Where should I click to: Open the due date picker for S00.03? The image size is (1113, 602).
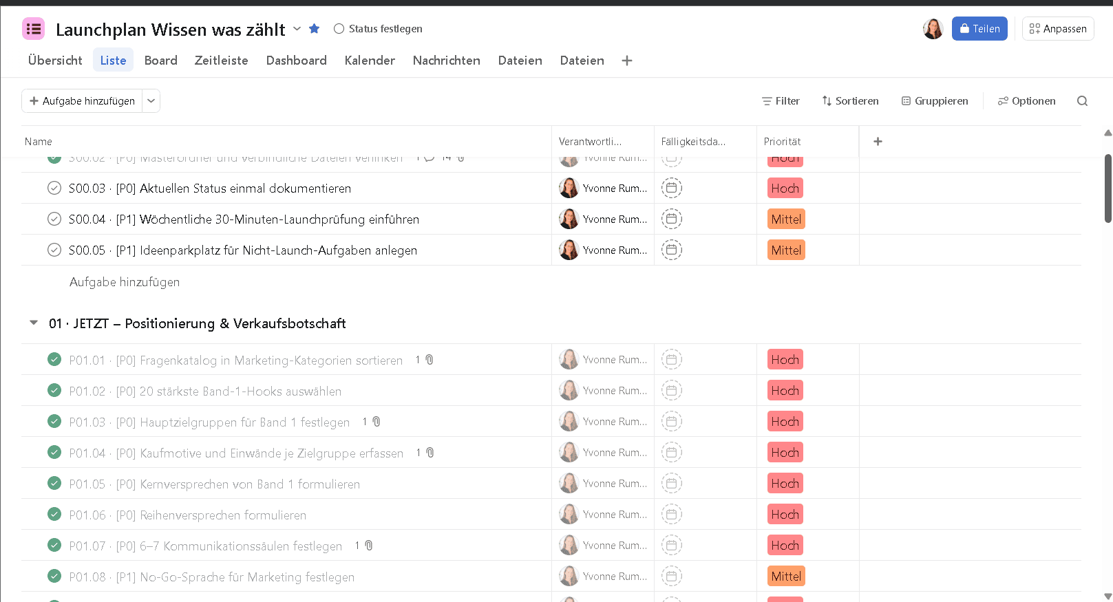(x=672, y=188)
